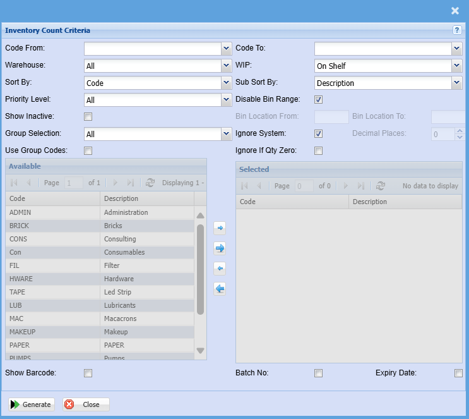Open the Sub Sort By dropdown

pos(456,83)
